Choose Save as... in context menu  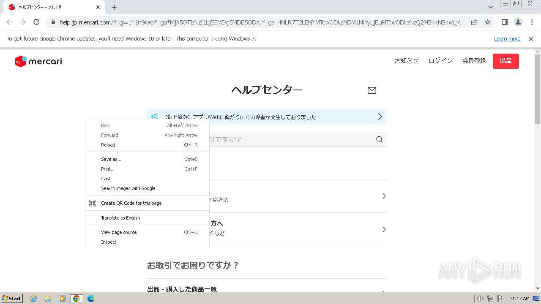147,159
